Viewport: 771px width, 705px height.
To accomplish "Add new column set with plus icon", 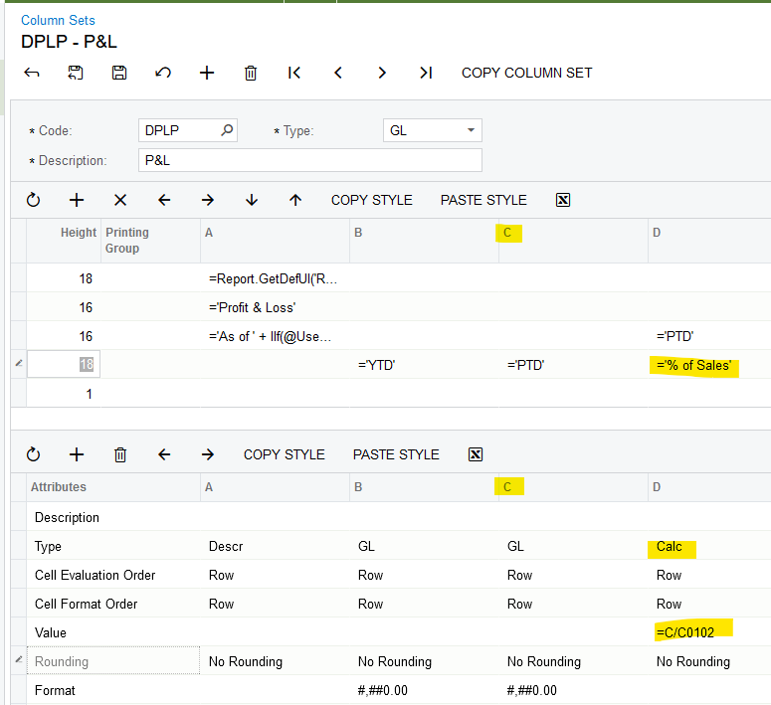I will tap(207, 73).
